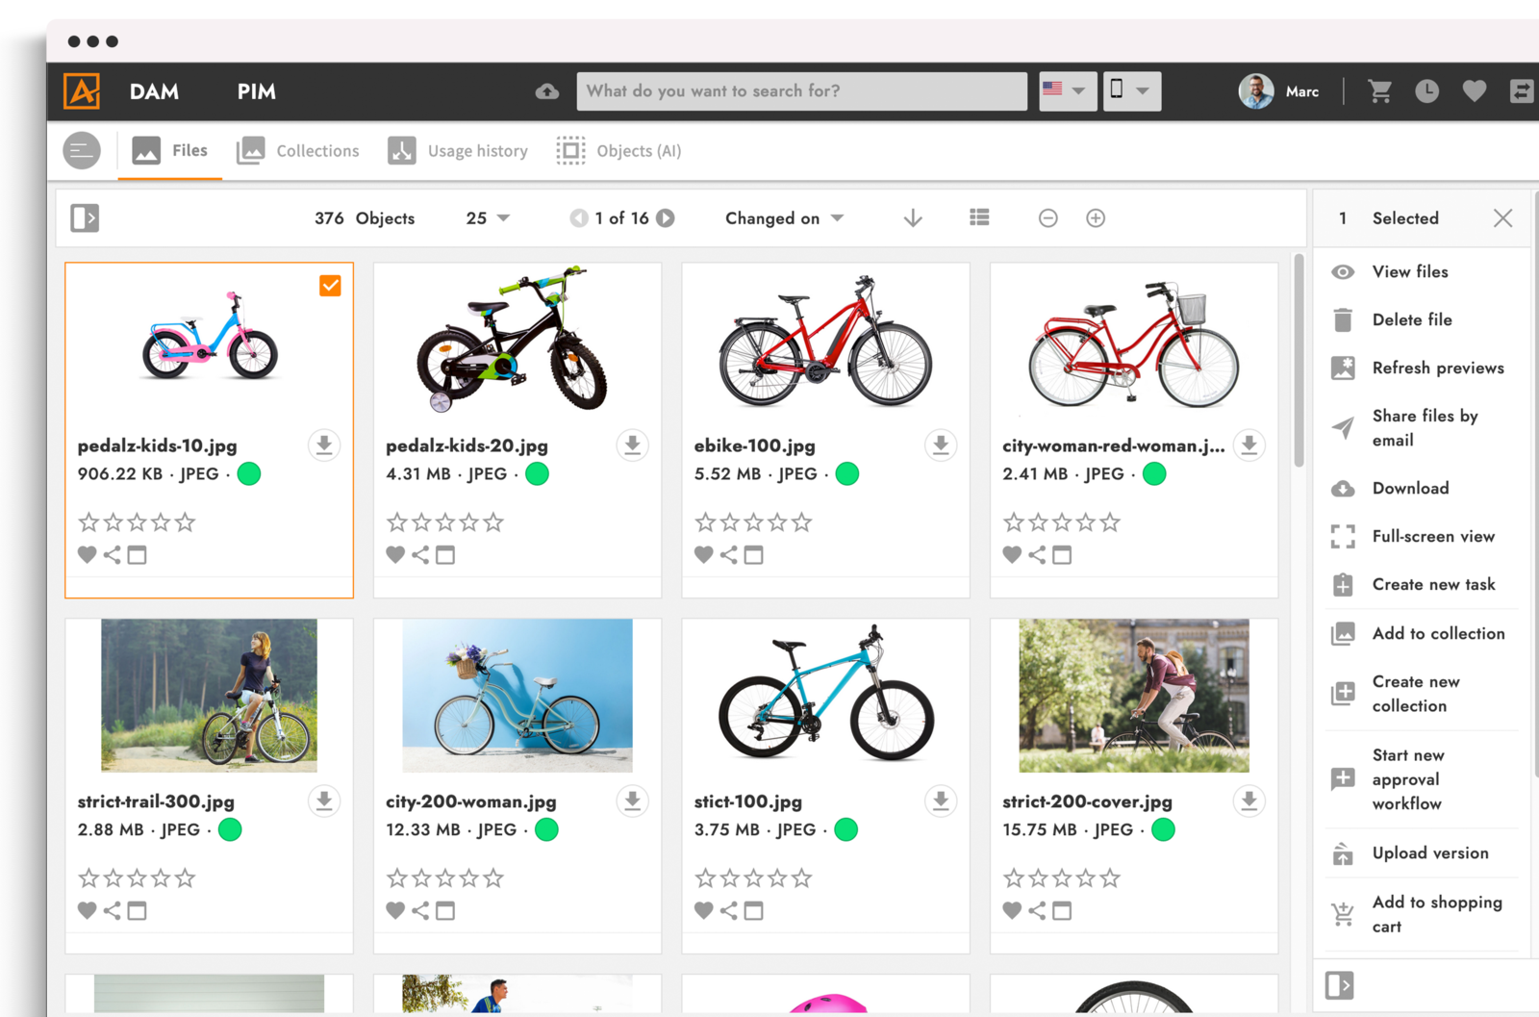
Task: Go to previous page arrow
Action: pyautogui.click(x=578, y=218)
